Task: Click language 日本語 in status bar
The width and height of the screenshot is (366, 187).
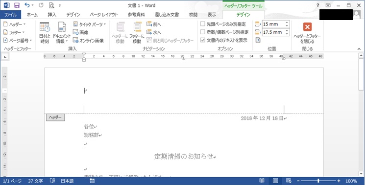Action: [67, 181]
